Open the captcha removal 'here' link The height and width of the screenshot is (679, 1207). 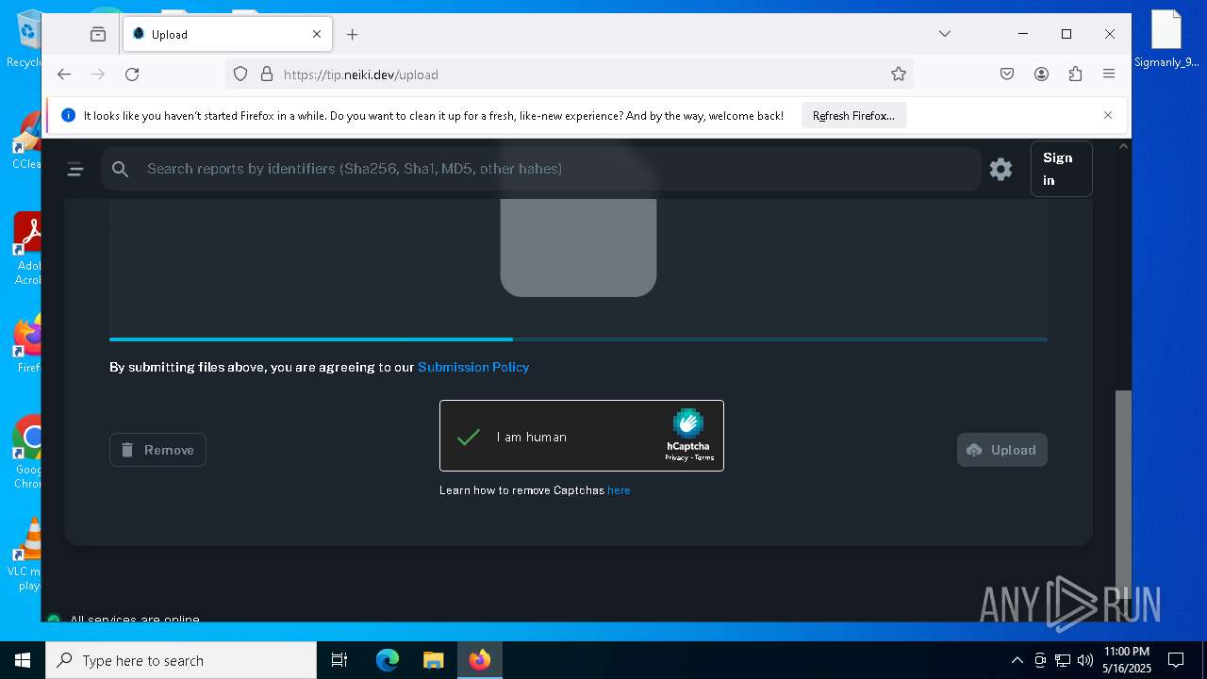(x=619, y=490)
